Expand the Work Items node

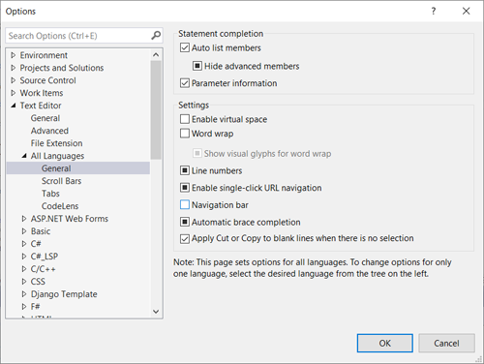[x=14, y=93]
